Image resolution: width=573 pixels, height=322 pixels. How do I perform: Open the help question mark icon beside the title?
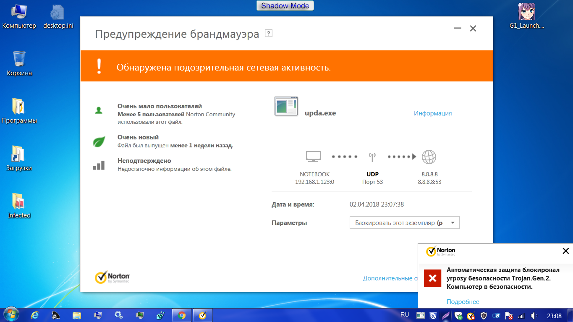point(269,34)
